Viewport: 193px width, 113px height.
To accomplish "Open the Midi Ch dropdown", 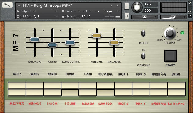I will (56, 16).
